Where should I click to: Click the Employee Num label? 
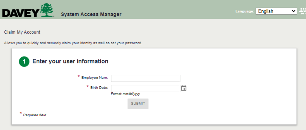coord(95,78)
